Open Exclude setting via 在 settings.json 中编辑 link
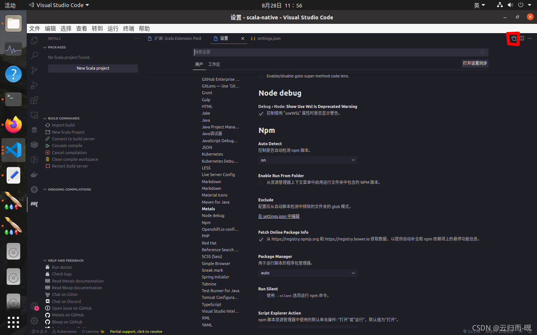 pyautogui.click(x=279, y=216)
